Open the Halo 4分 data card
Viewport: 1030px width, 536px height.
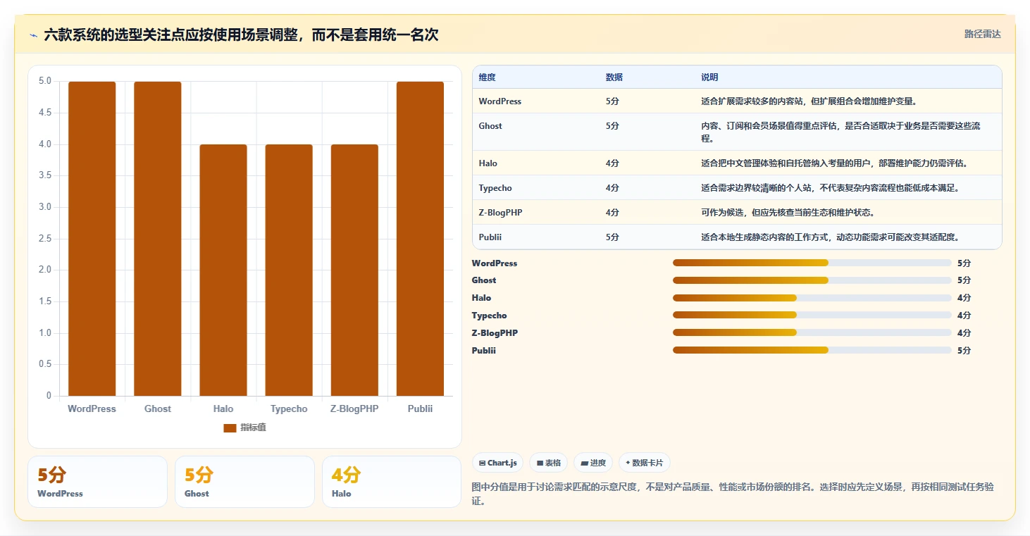pyautogui.click(x=392, y=482)
